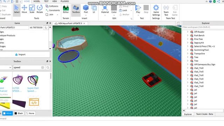Open the Material picker
224x126 pixels.
(x=105, y=10)
